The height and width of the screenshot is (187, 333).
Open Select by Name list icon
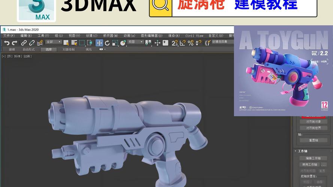click(x=74, y=43)
